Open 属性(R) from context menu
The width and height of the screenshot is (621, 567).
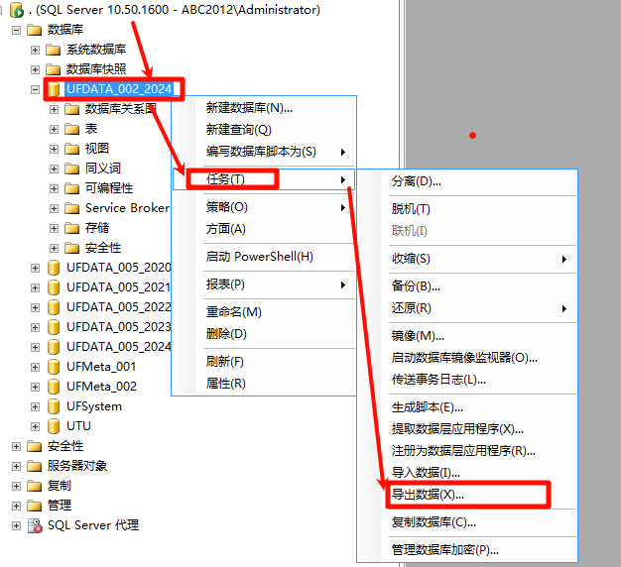pos(264,383)
